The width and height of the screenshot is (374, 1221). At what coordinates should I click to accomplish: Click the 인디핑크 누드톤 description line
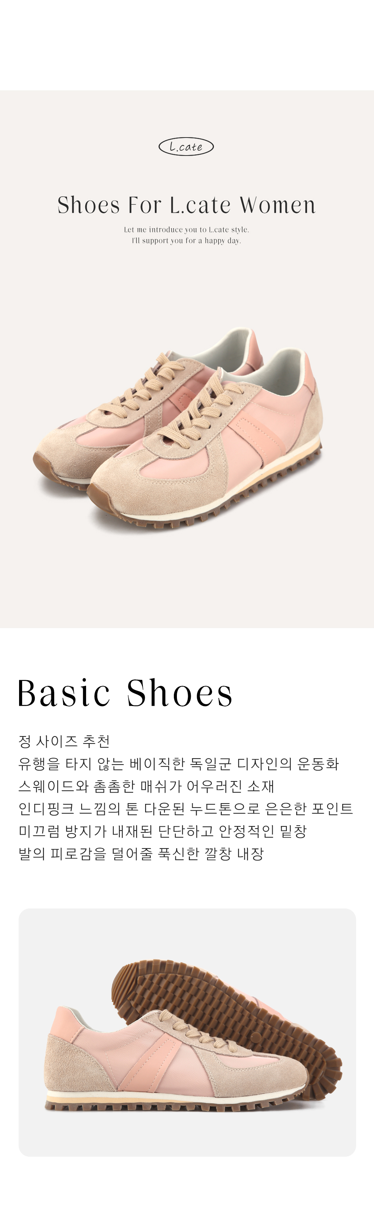point(186,808)
